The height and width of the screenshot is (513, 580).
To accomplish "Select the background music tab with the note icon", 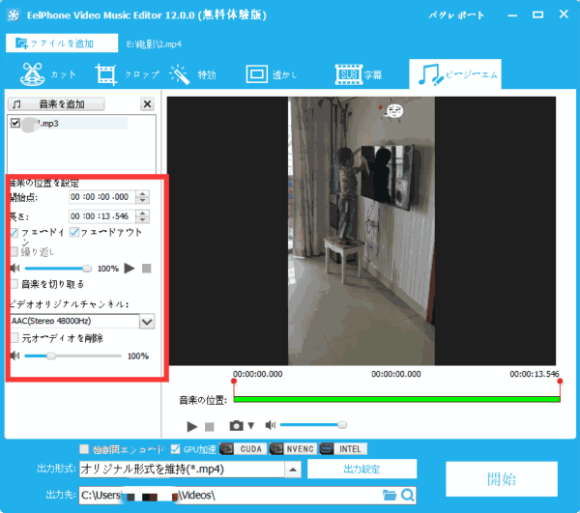I will click(455, 74).
